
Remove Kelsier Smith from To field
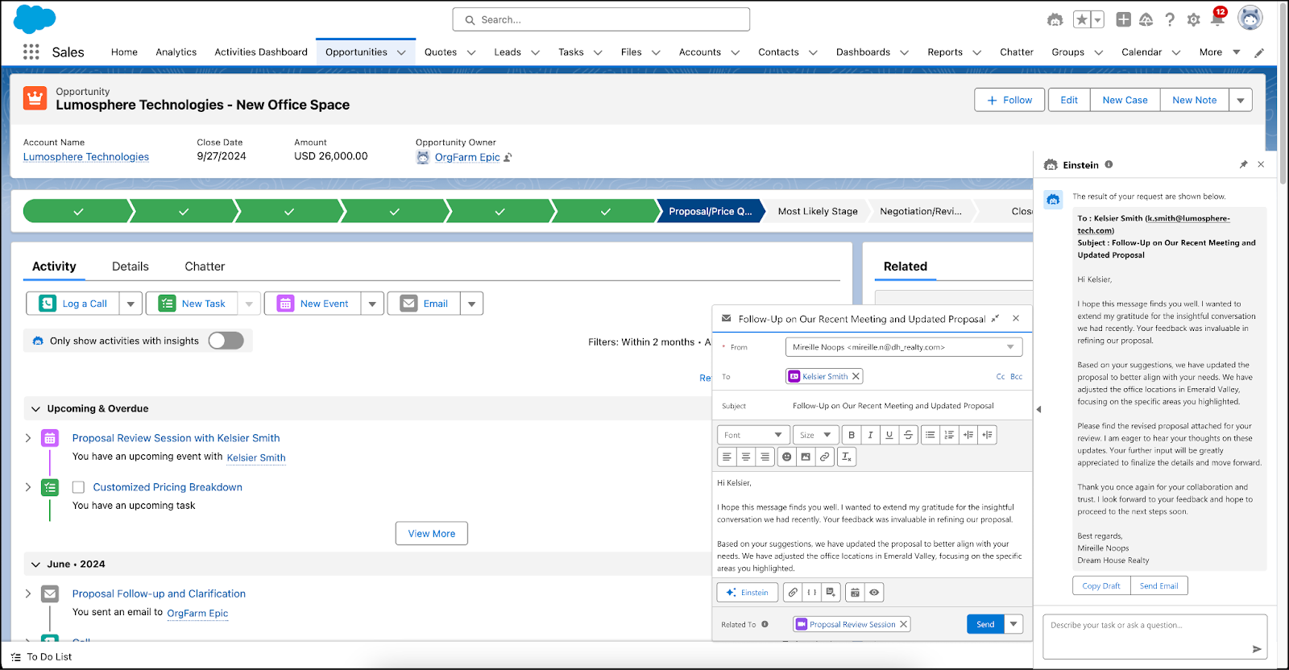(x=856, y=376)
